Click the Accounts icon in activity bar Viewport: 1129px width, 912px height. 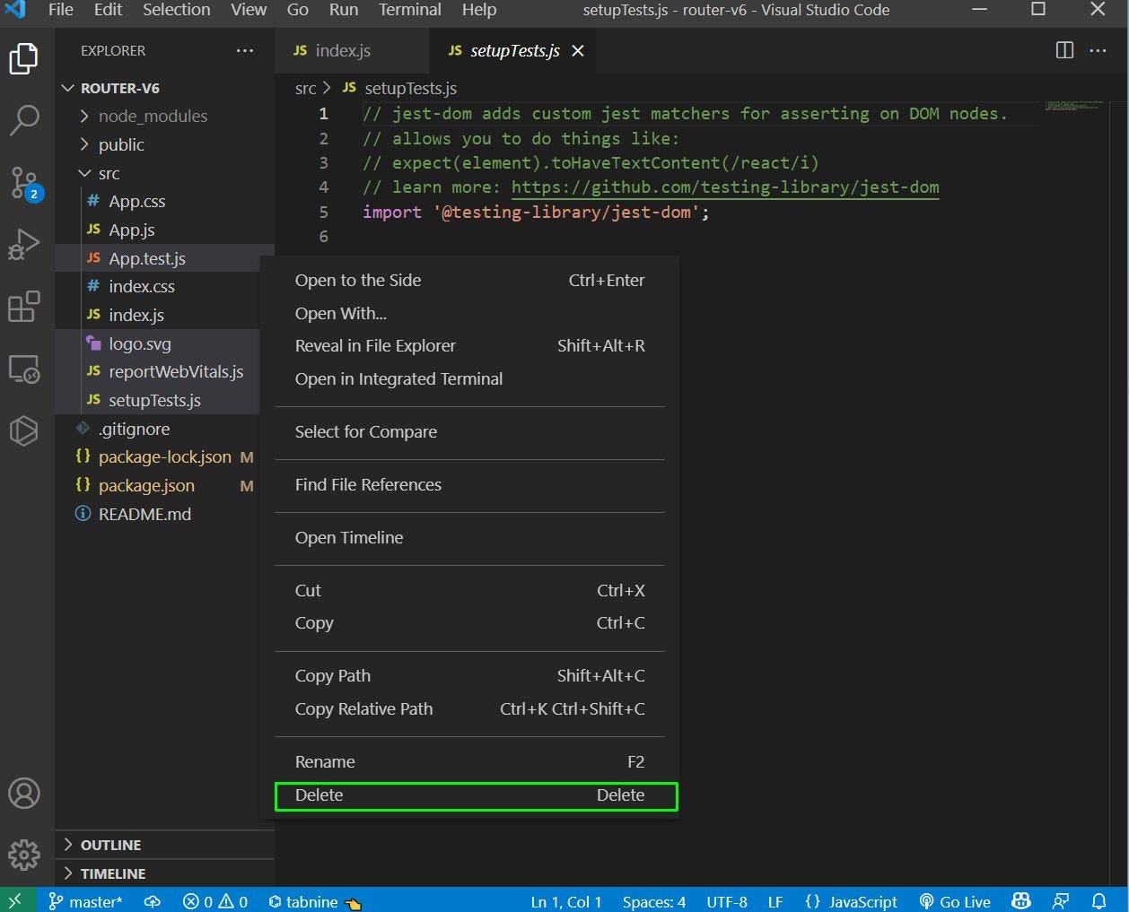[24, 793]
